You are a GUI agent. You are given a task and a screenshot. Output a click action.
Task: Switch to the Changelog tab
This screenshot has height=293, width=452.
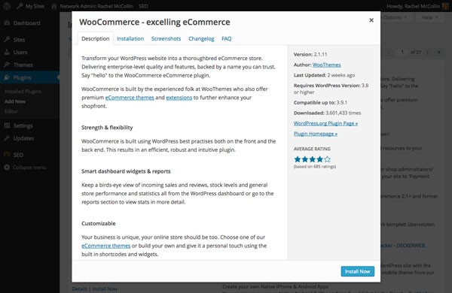[201, 38]
